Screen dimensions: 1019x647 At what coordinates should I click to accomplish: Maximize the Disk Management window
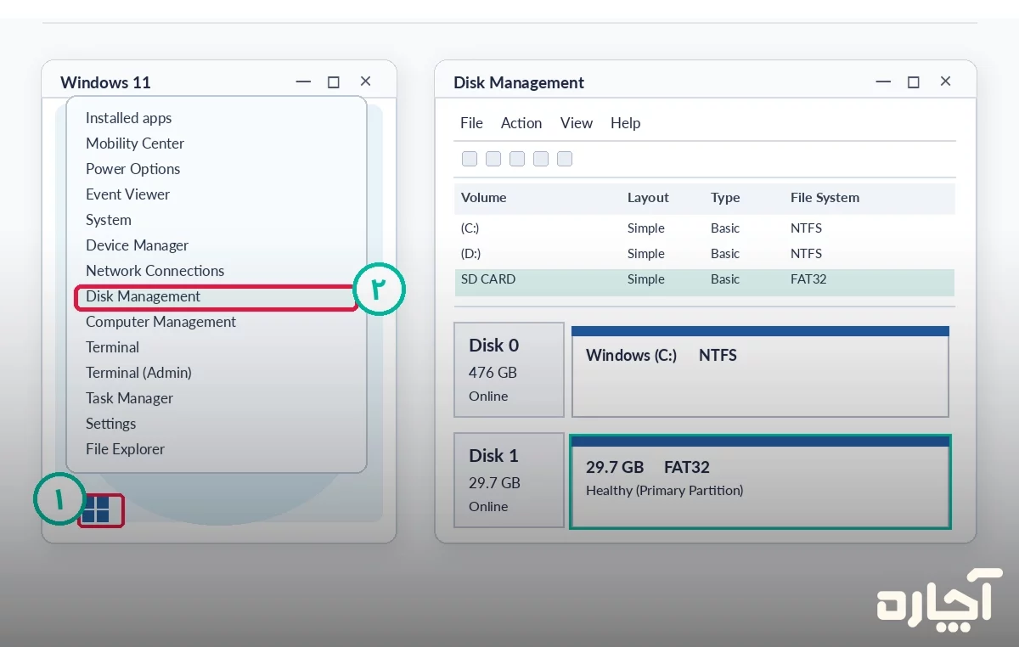coord(914,82)
